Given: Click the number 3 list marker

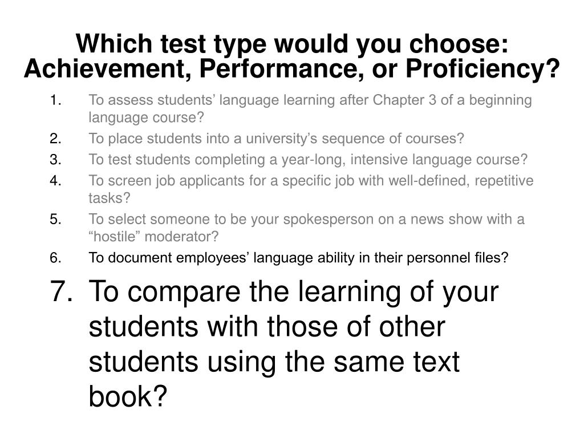Looking at the screenshot, I should (x=55, y=160).
